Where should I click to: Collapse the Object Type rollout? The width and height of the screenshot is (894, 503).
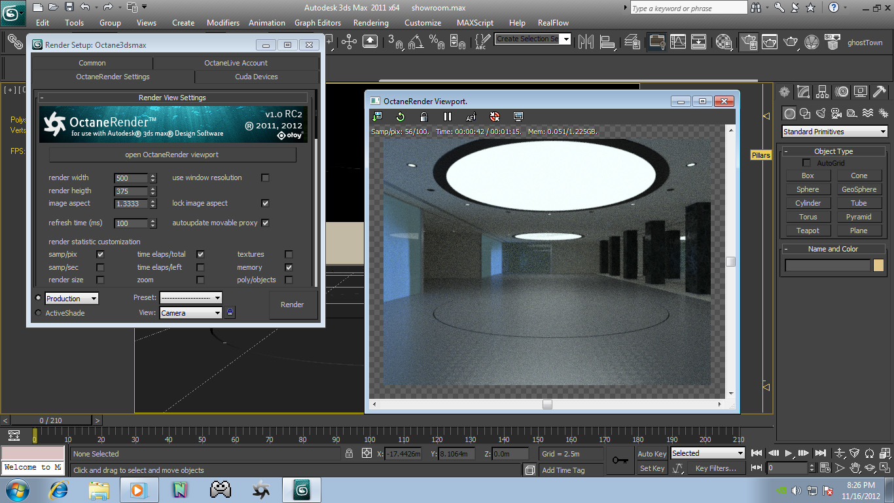click(x=833, y=151)
